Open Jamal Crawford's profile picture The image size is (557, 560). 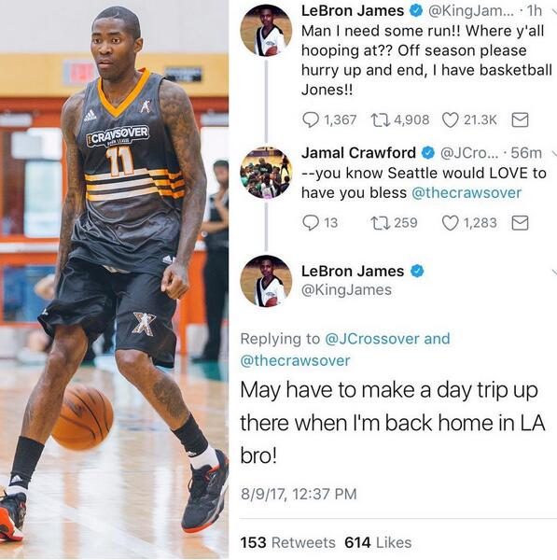[266, 173]
